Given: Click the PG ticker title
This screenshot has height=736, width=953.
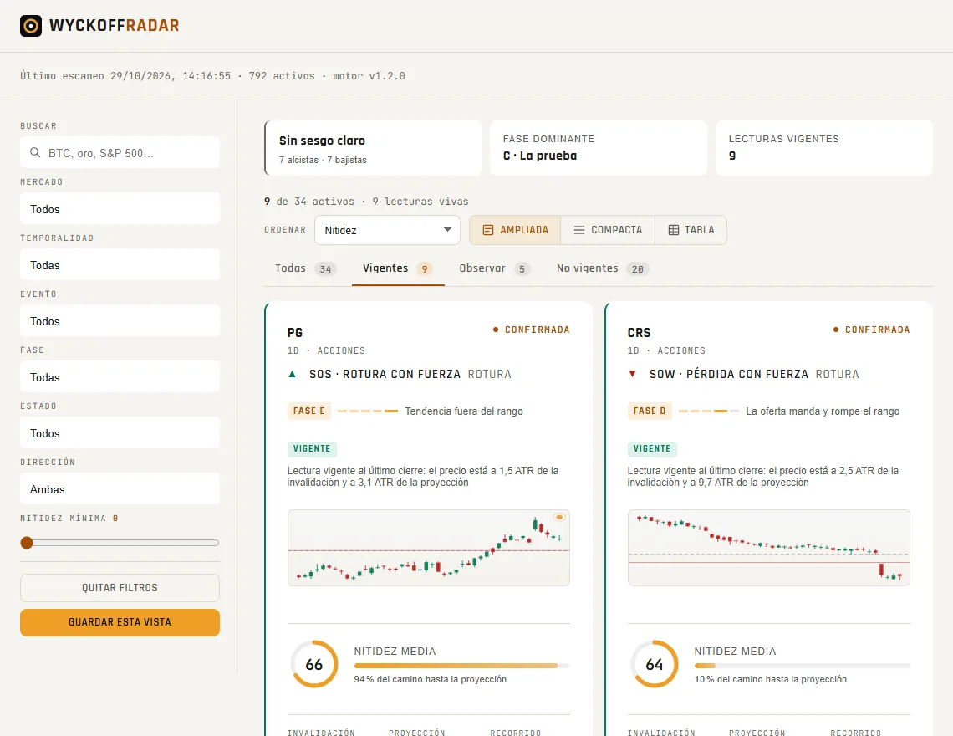Looking at the screenshot, I should [295, 333].
